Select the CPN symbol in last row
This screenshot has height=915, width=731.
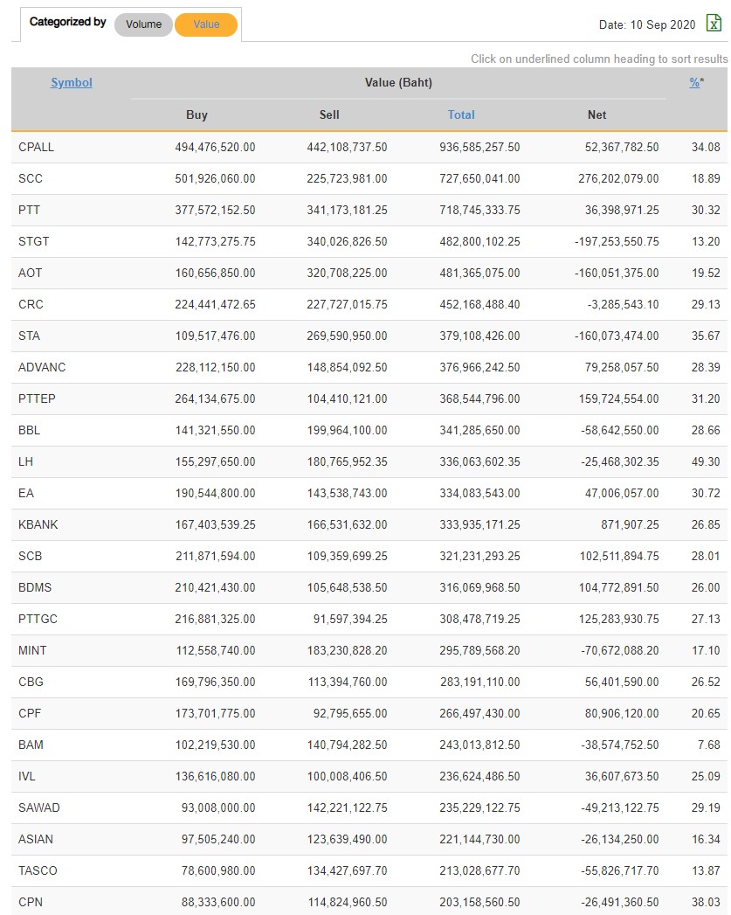pyautogui.click(x=30, y=902)
